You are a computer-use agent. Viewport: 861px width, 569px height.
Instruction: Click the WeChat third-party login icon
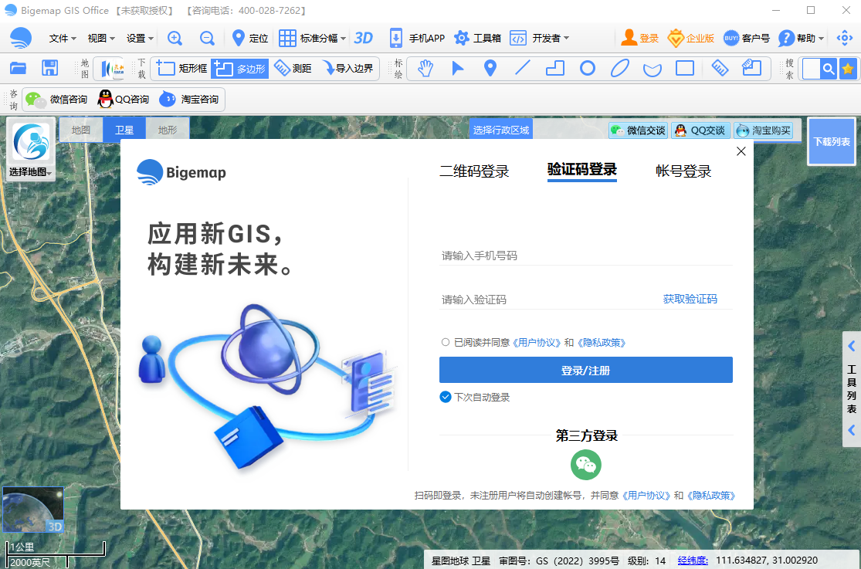[585, 465]
